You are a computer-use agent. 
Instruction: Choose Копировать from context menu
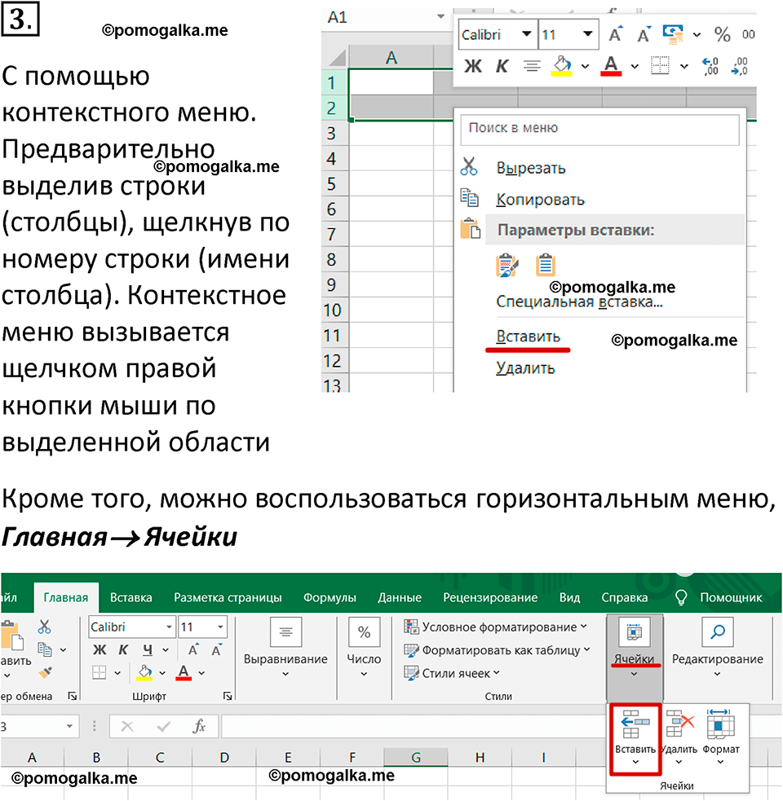[x=540, y=199]
